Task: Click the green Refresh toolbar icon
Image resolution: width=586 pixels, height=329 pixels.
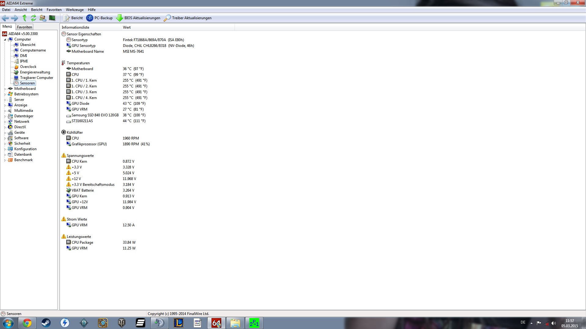Action: 34,18
